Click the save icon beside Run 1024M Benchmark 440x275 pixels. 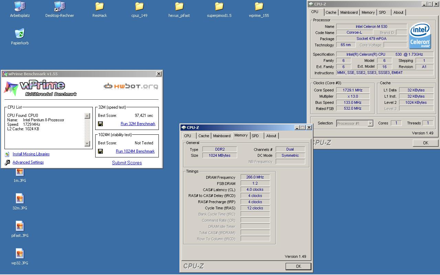[100, 151]
